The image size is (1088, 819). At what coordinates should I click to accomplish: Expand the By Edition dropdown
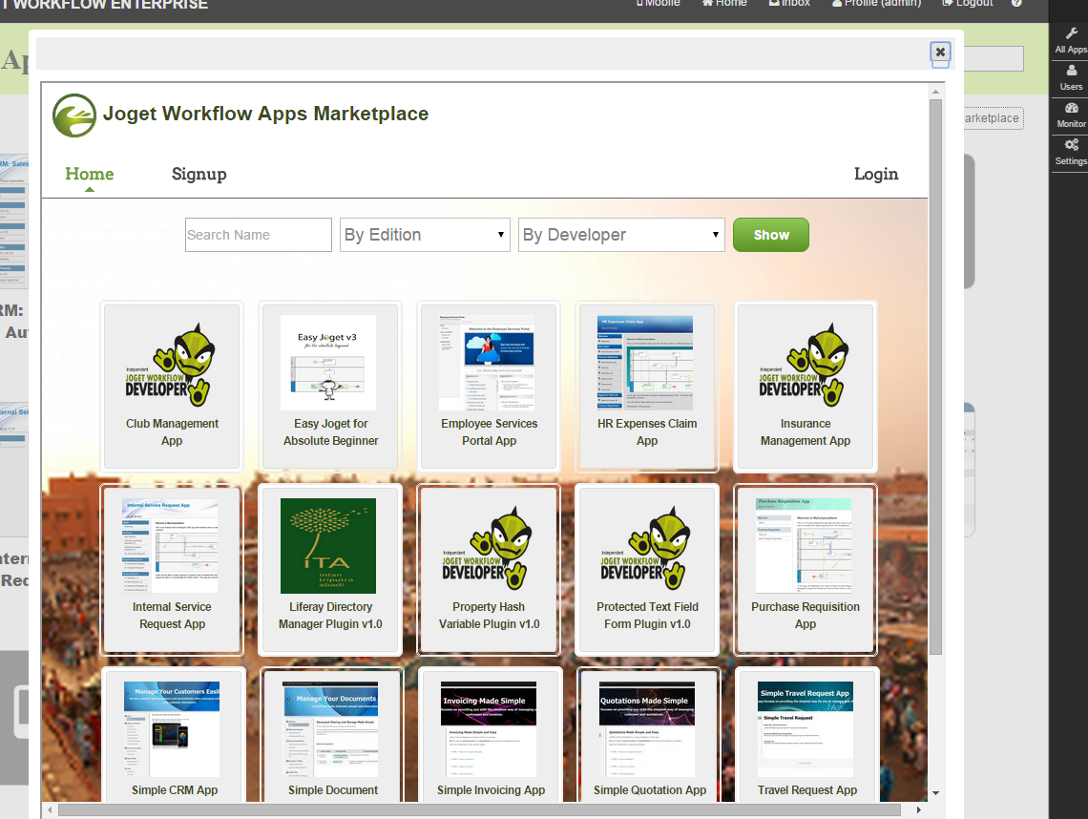click(x=425, y=235)
